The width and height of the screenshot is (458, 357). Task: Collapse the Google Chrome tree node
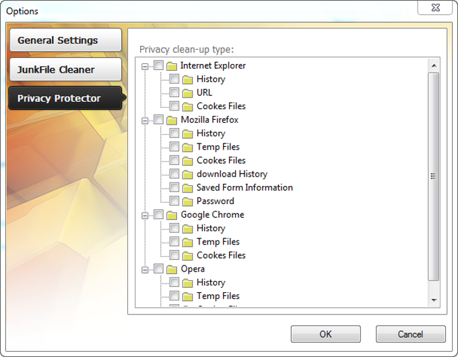[x=145, y=216]
